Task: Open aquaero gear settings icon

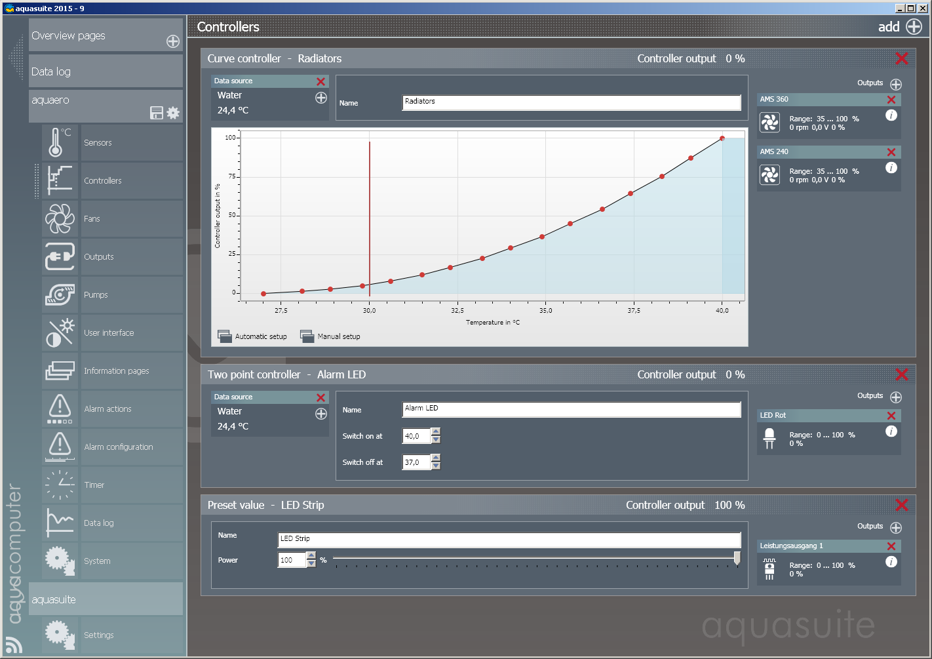Action: pos(173,113)
